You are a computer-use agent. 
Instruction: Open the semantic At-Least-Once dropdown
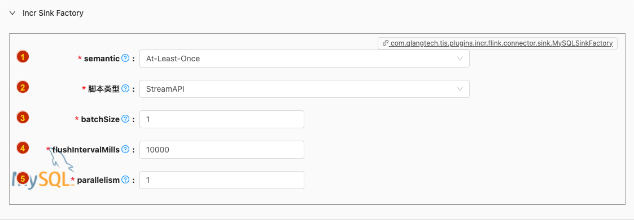click(x=304, y=59)
